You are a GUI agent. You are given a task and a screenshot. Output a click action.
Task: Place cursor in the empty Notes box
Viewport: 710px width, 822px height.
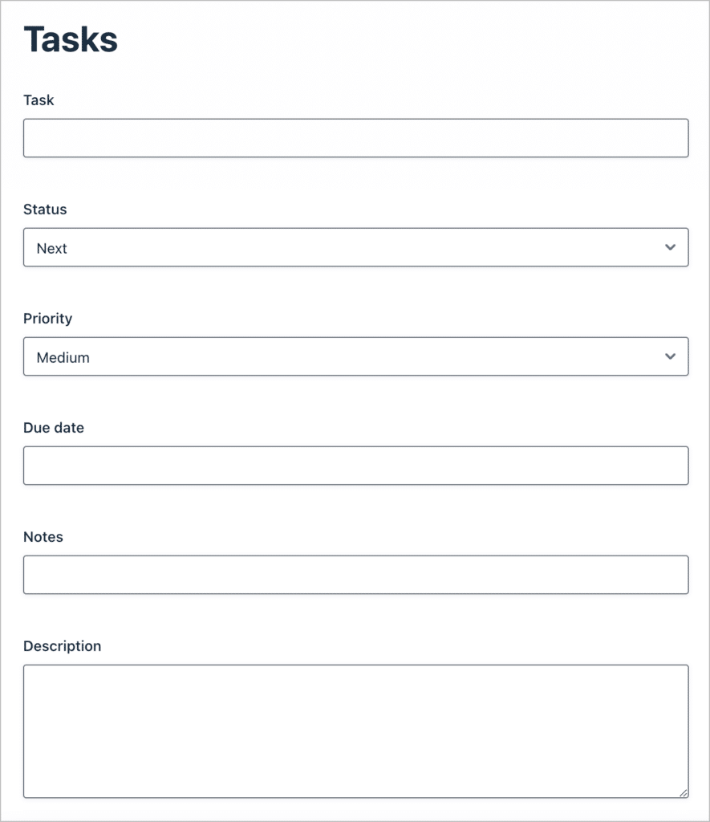click(355, 575)
